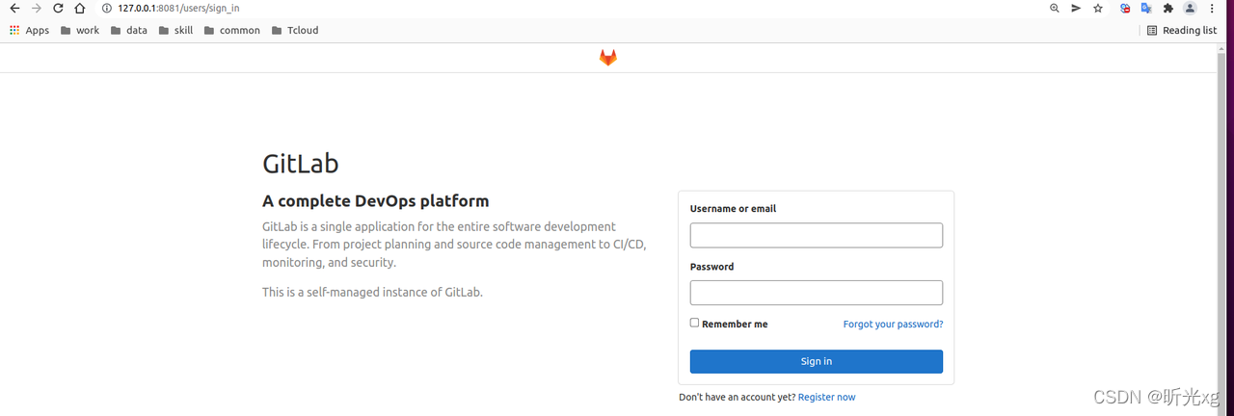
Task: Open the Reading list
Action: point(1182,30)
